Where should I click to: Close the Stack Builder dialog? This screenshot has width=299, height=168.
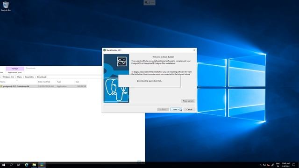point(194,50)
